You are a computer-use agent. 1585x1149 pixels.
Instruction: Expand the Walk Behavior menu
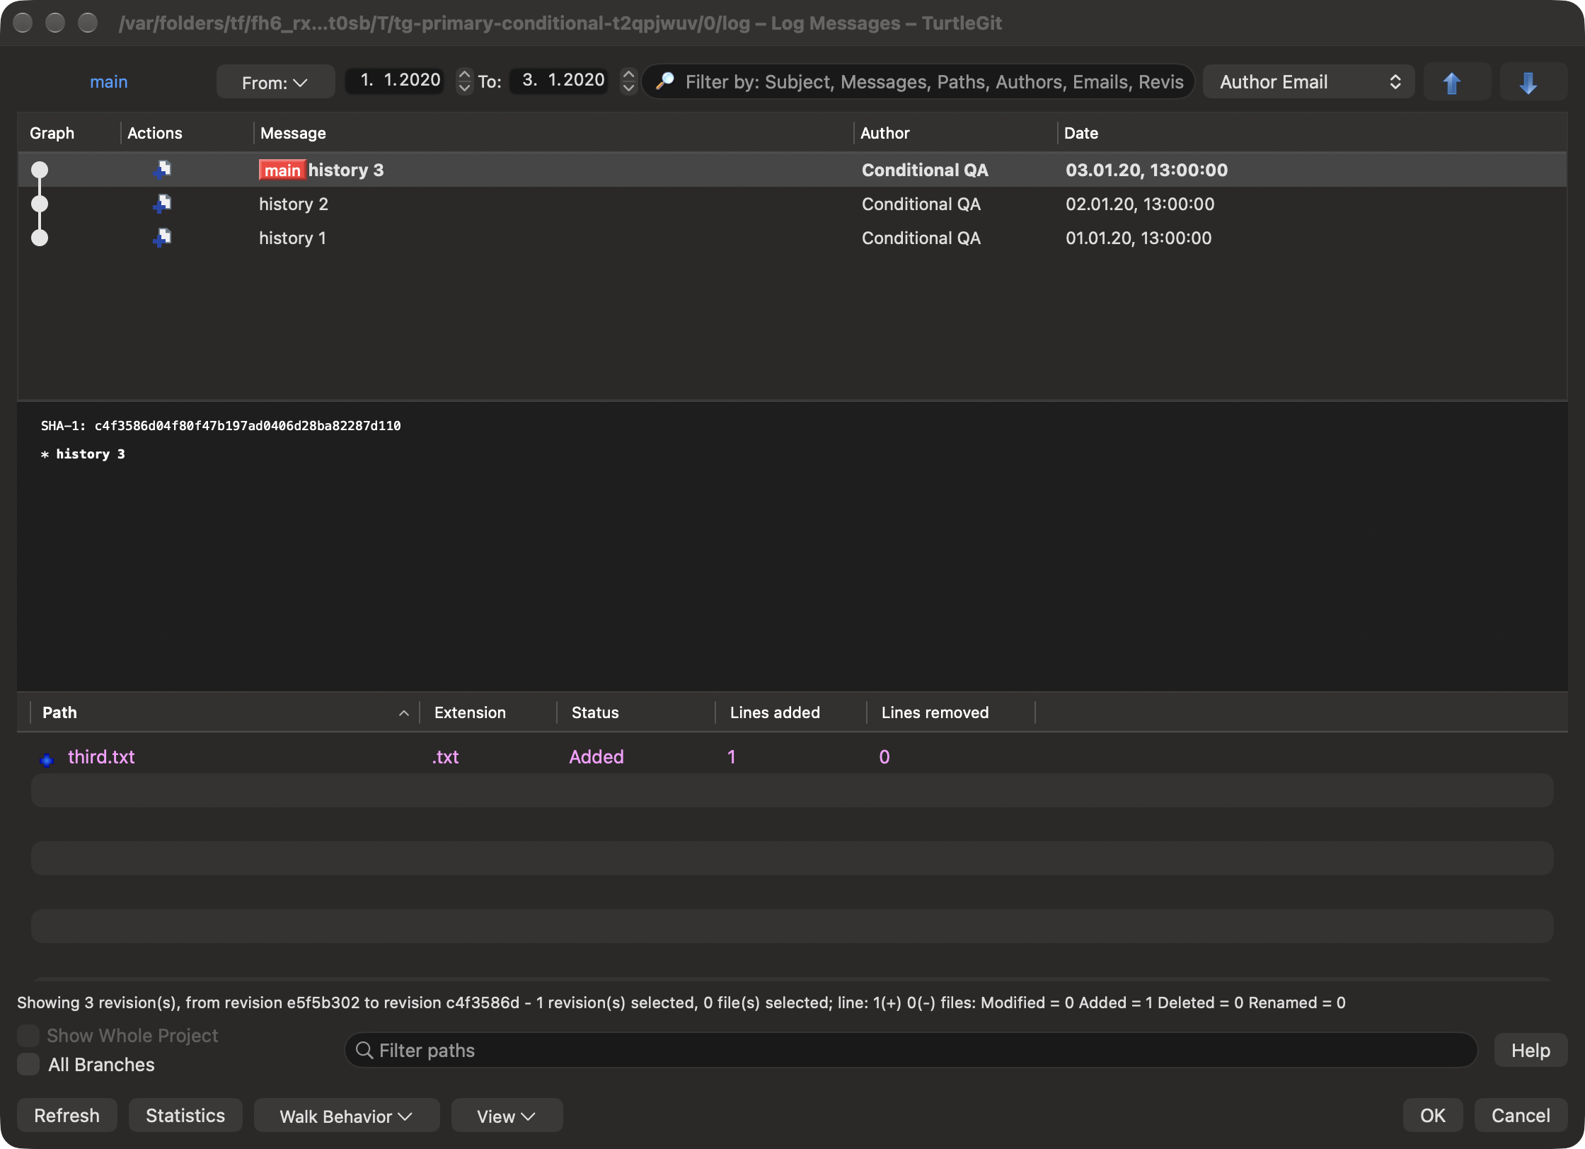346,1116
